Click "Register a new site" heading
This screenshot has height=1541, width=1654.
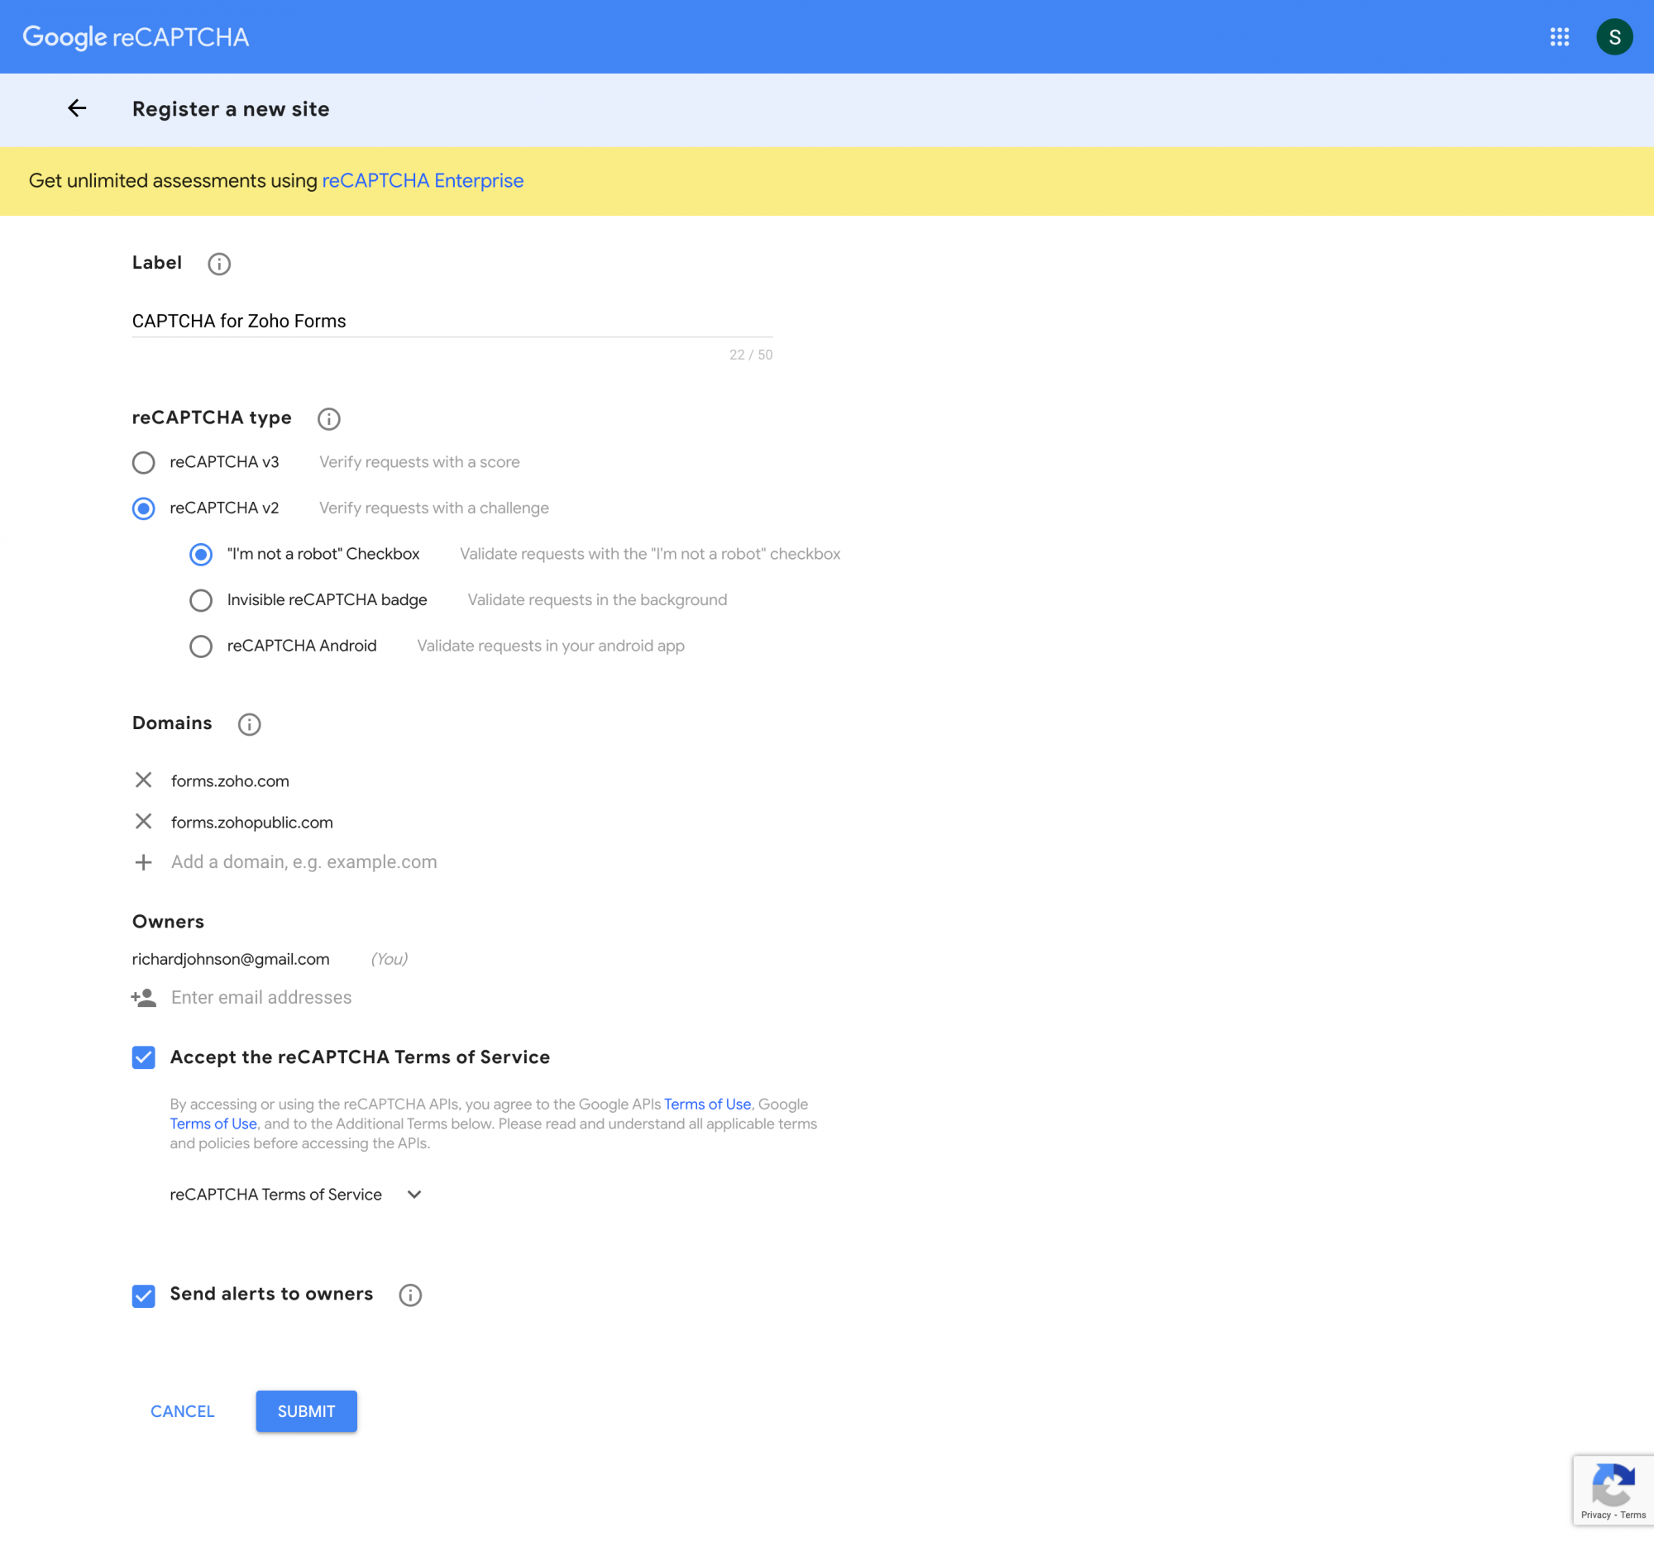point(231,109)
